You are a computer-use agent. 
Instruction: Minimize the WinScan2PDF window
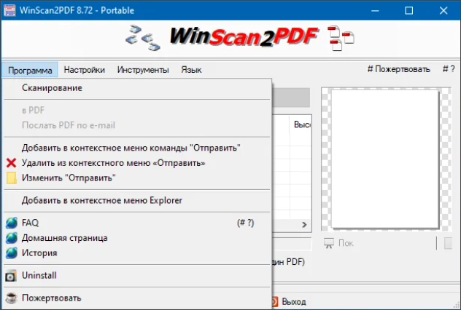pos(375,11)
